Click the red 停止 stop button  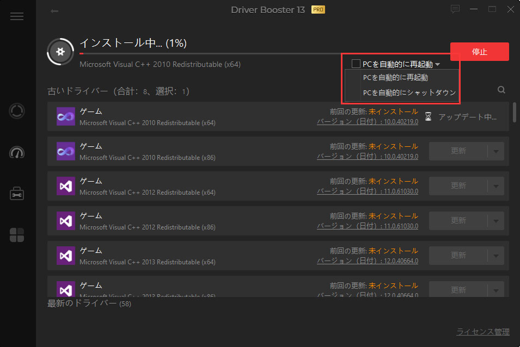(x=480, y=52)
